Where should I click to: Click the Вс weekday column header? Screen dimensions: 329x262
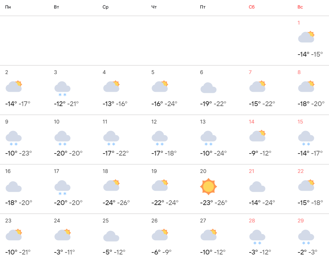click(x=300, y=7)
